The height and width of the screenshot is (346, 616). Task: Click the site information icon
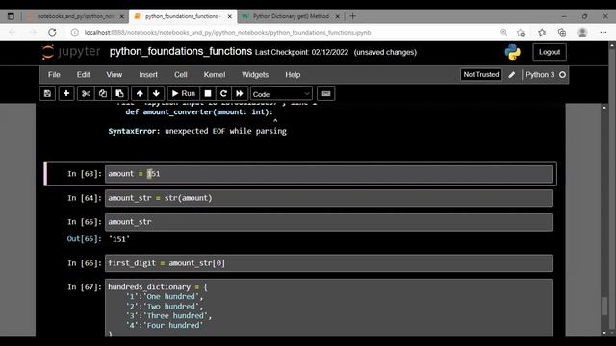pyautogui.click(x=75, y=32)
